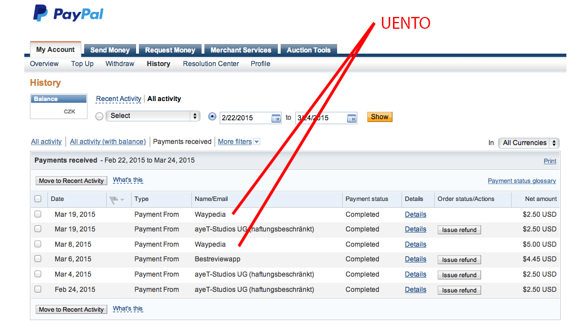Open Details for Mar 19 ayeT-Studios payment
The image size is (585, 328).
[416, 229]
